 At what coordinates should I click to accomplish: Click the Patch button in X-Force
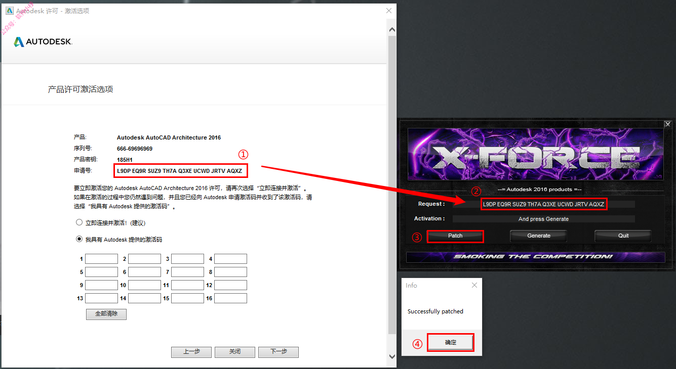tap(455, 236)
